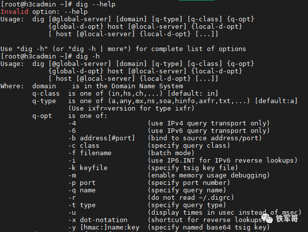Click the WeChat logo in the watermark
This screenshot has height=232, width=308.
267,219
